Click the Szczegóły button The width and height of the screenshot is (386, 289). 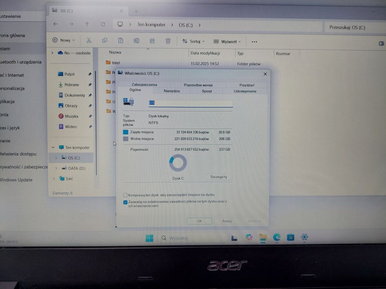219,177
